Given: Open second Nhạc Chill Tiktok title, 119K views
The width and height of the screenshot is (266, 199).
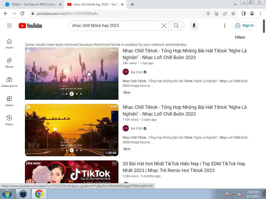Looking at the screenshot, I should (185, 110).
